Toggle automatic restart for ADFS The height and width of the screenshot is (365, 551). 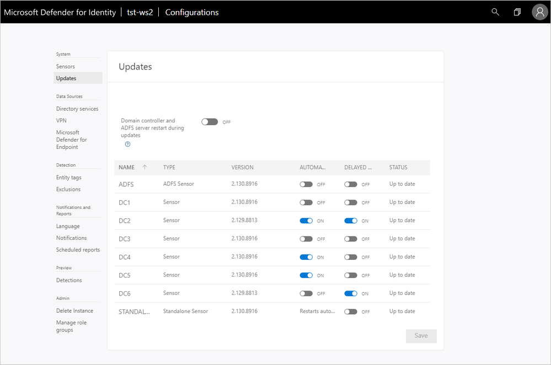(306, 184)
